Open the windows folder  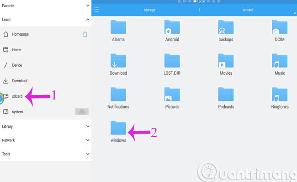(x=118, y=131)
